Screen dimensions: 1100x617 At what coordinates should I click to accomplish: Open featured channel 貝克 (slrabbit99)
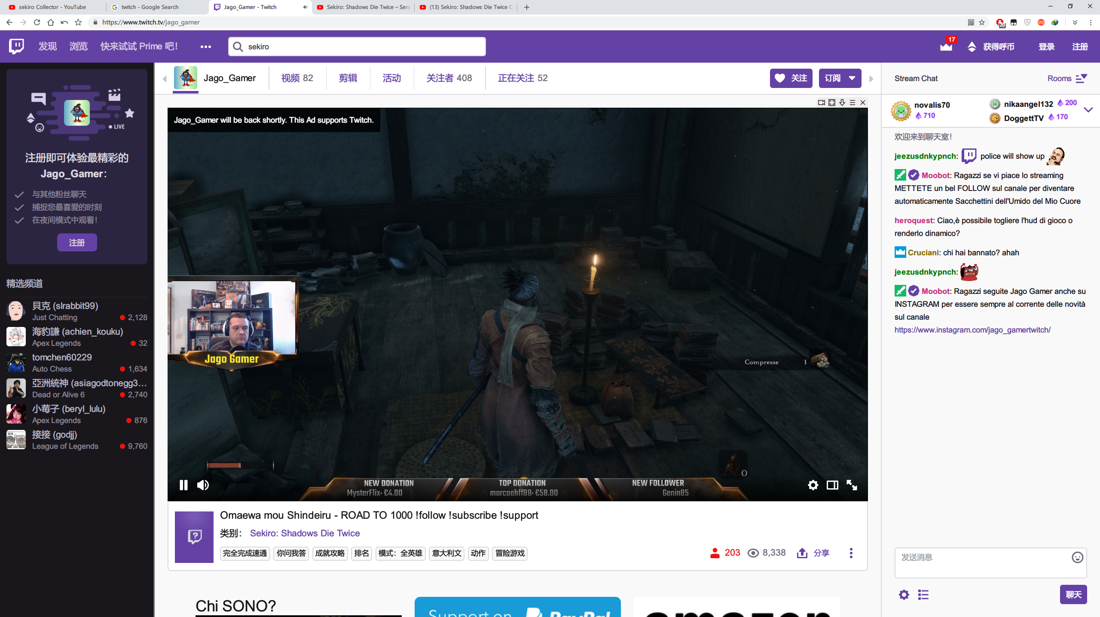[x=77, y=311]
